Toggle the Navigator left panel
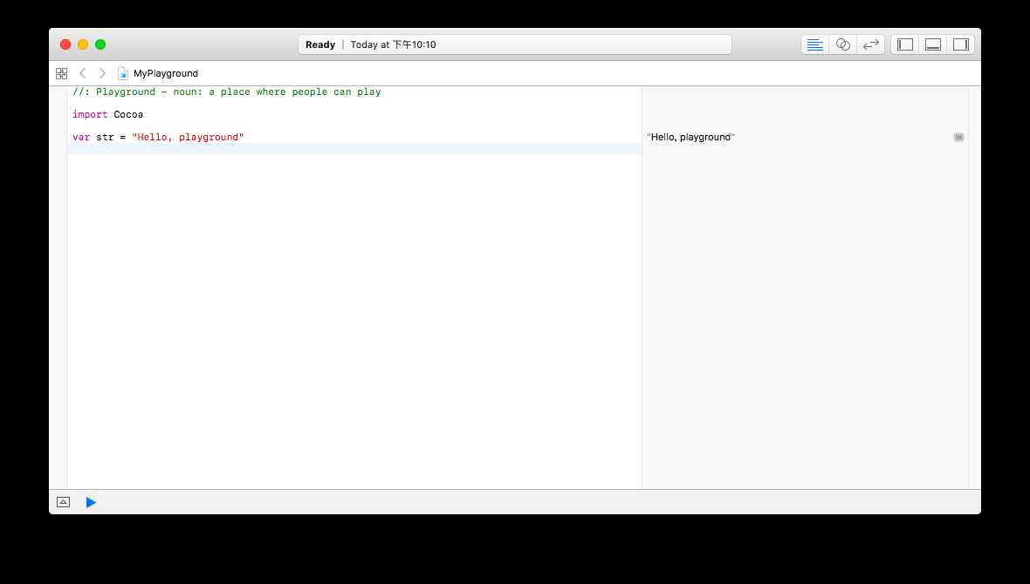The width and height of the screenshot is (1030, 584). pyautogui.click(x=905, y=44)
